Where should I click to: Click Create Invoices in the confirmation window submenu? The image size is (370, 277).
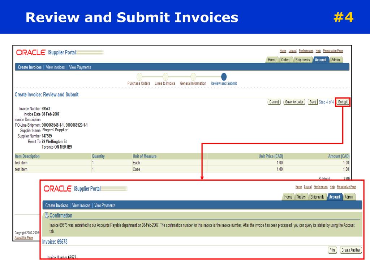(x=57, y=205)
